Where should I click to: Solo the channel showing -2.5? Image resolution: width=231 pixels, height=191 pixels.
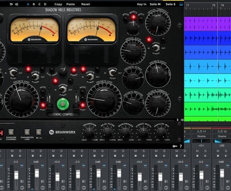tap(82, 151)
